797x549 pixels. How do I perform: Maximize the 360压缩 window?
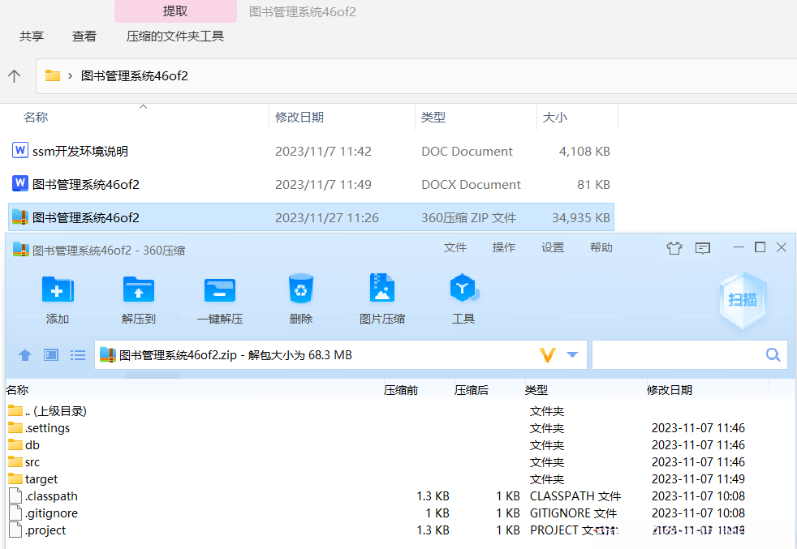pyautogui.click(x=760, y=247)
